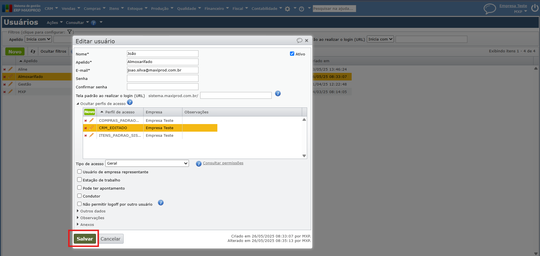Screen dimensions: 540x256
Task: Edit the CRM_EDITADO profile
Action: pos(92,128)
